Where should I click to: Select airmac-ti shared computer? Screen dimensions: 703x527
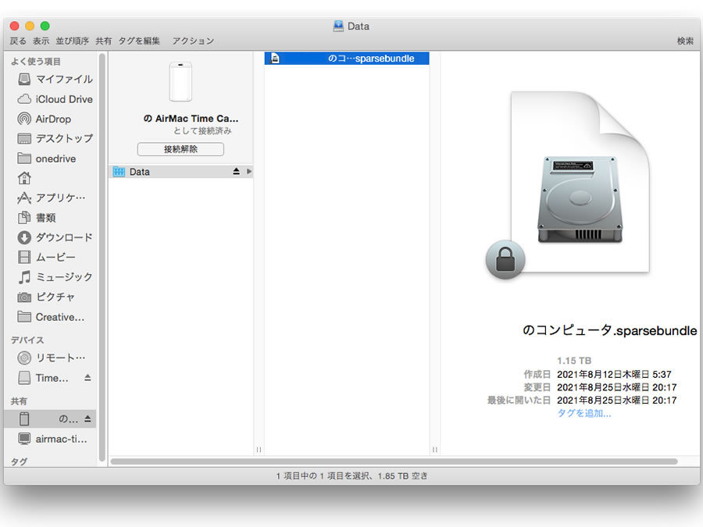click(x=52, y=439)
